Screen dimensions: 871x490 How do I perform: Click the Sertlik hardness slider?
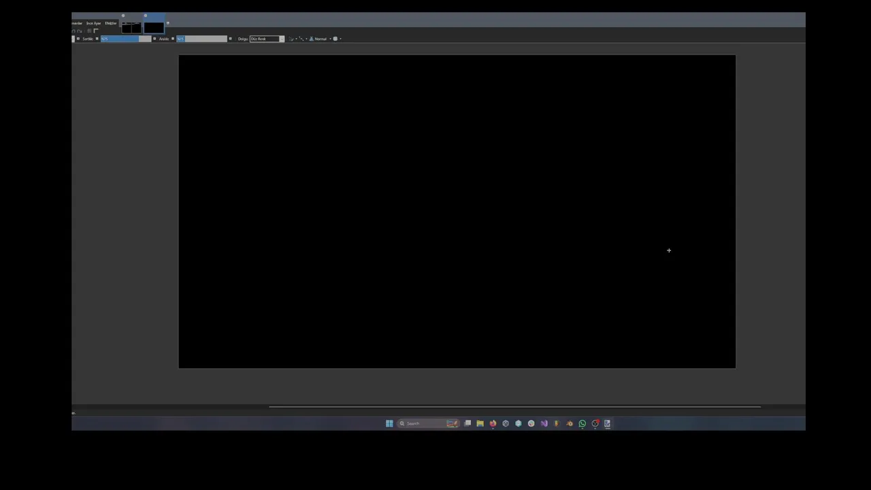tap(126, 39)
